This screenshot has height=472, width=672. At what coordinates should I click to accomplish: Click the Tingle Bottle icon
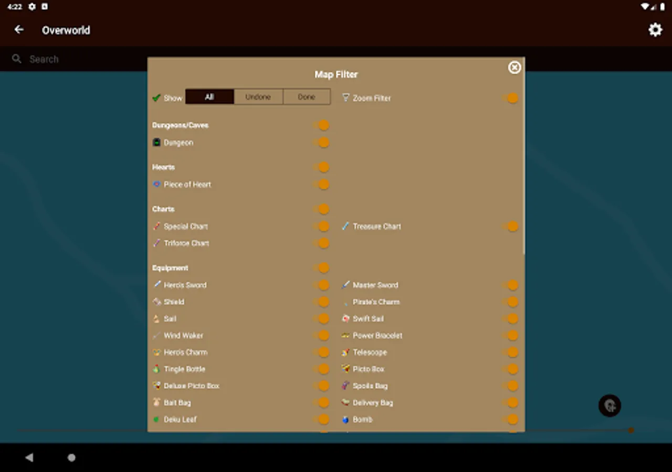coord(156,369)
